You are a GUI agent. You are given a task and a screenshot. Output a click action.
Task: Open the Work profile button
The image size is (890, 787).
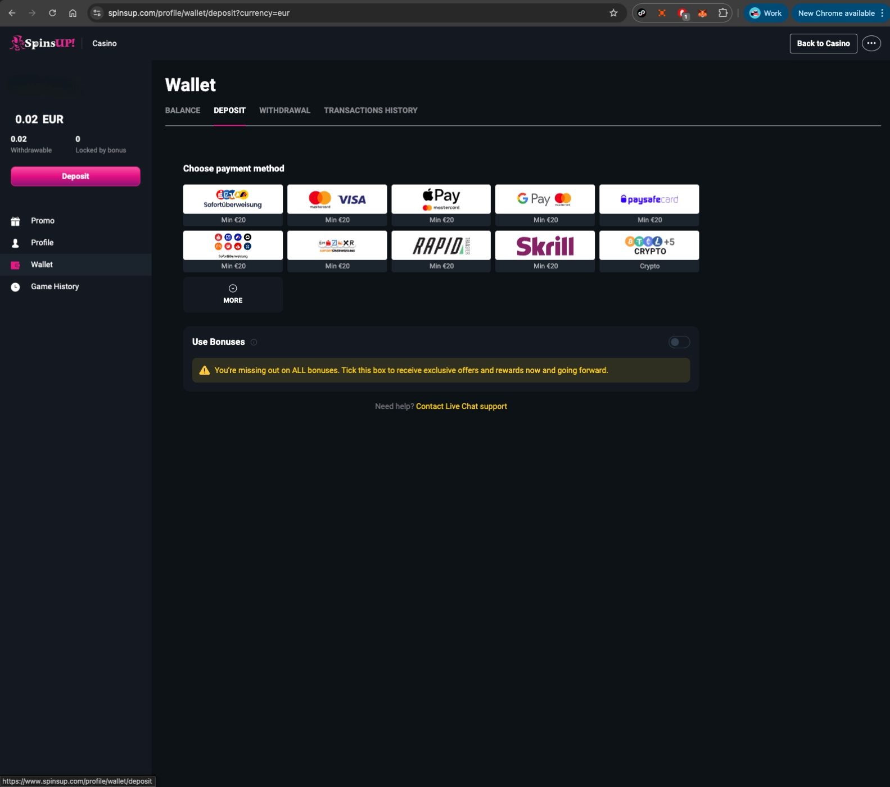(x=766, y=13)
